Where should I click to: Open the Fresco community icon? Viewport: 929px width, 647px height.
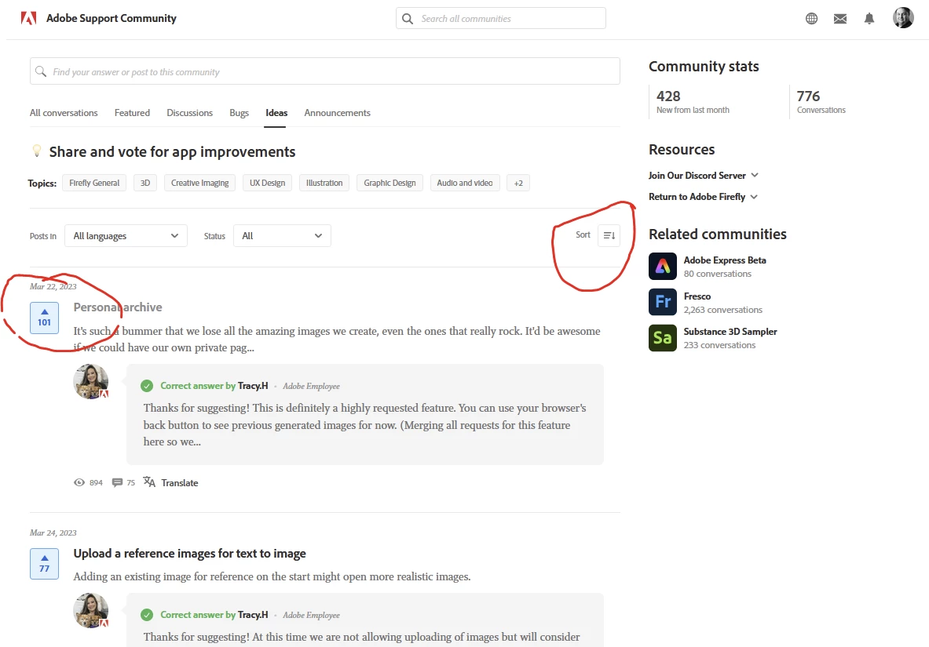pyautogui.click(x=662, y=302)
